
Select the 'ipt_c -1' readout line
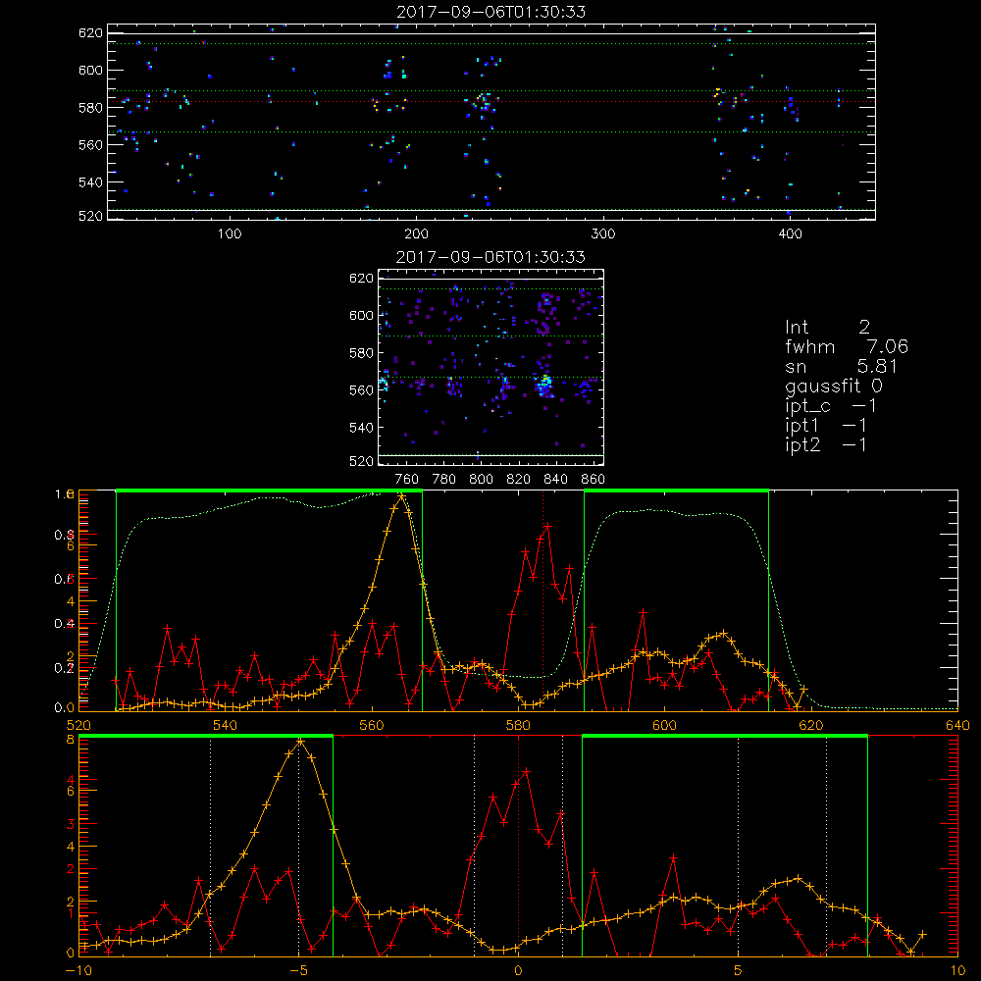pos(831,406)
